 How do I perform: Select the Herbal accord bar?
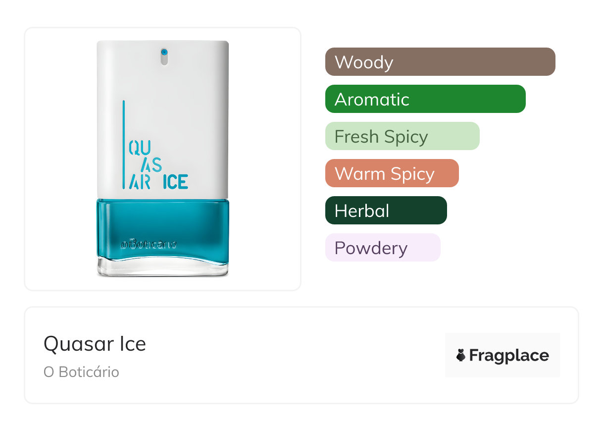[x=386, y=211]
